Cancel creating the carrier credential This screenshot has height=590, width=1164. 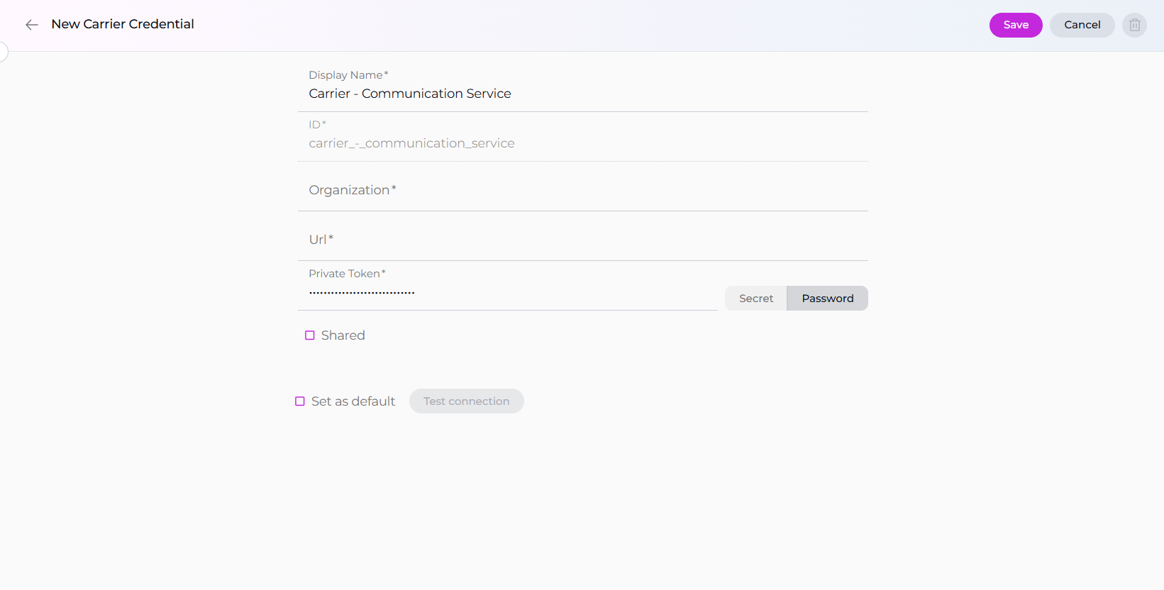pos(1082,25)
